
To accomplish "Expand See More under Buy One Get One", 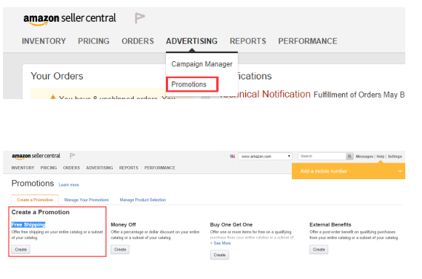I will pyautogui.click(x=220, y=243).
